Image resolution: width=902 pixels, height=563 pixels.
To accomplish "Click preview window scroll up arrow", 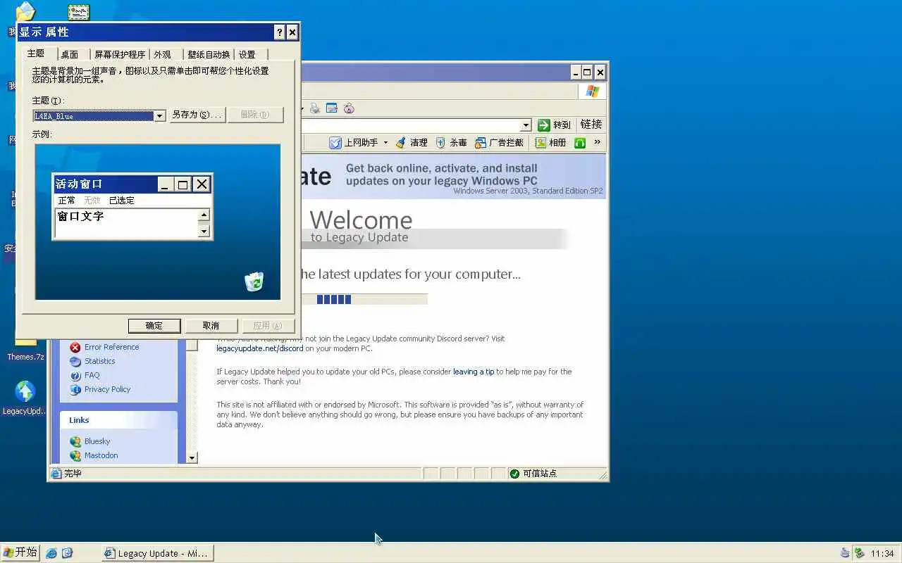I will coord(204,215).
